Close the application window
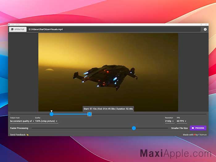This screenshot has height=162, width=216. pyautogui.click(x=206, y=24)
